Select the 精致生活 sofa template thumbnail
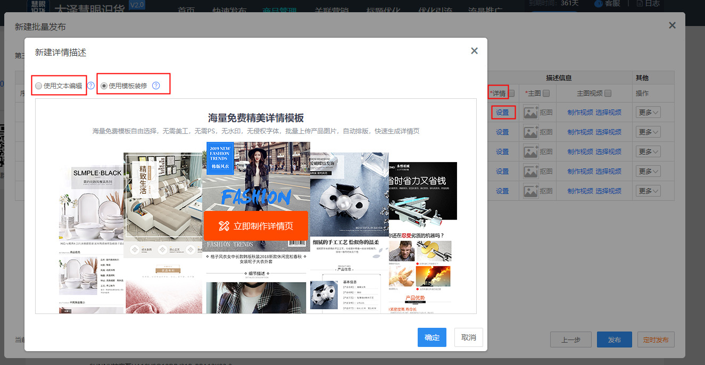This screenshot has width=705, height=365. click(163, 233)
